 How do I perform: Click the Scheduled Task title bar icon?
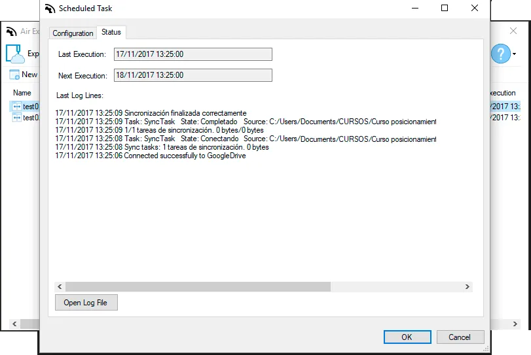50,8
